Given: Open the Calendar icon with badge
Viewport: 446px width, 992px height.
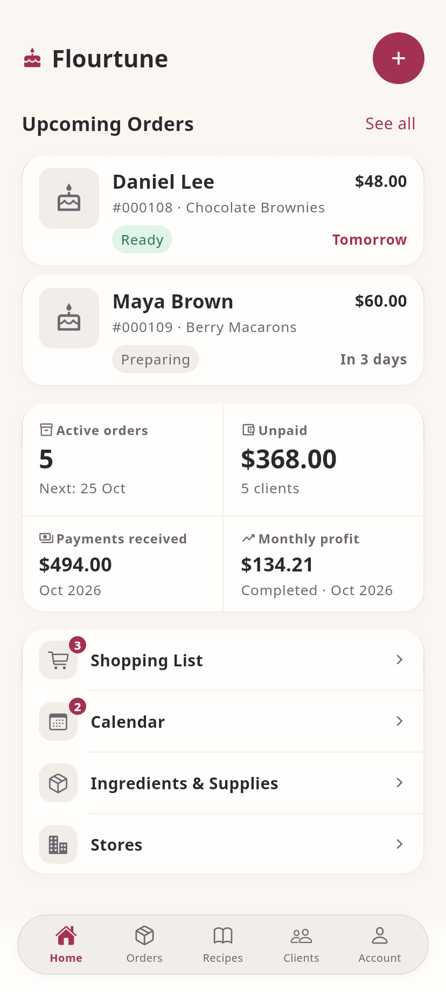Looking at the screenshot, I should [x=58, y=721].
